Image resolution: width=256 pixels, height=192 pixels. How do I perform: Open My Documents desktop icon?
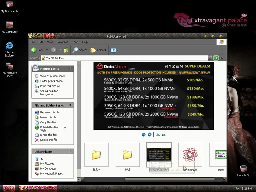(x=10, y=7)
